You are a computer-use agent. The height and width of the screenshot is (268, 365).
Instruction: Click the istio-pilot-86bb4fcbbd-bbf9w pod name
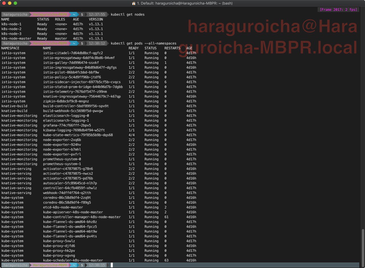[71, 72]
